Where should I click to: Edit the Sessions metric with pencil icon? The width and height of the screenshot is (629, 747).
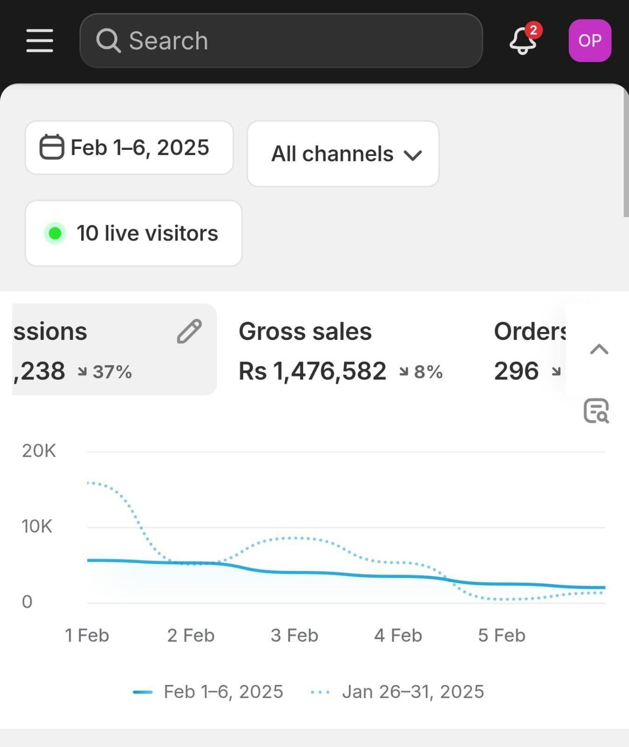point(189,331)
